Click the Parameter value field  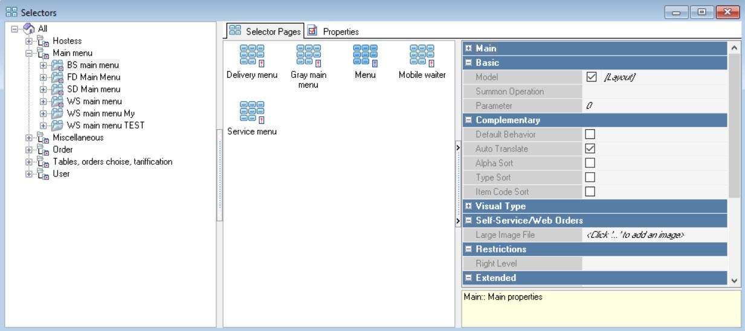pyautogui.click(x=655, y=106)
